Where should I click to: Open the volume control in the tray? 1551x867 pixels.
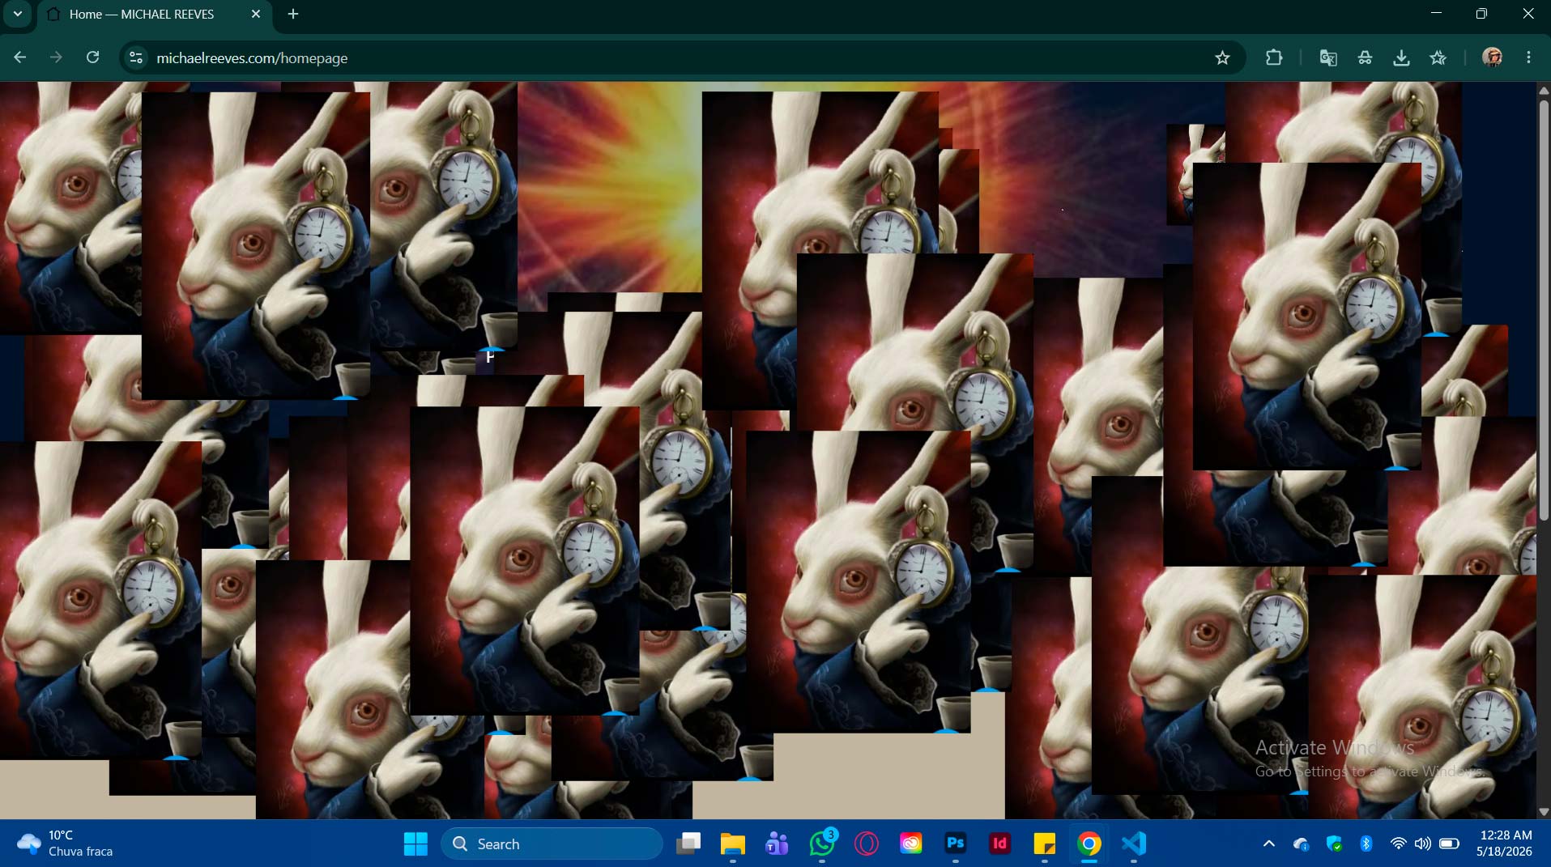pyautogui.click(x=1423, y=844)
